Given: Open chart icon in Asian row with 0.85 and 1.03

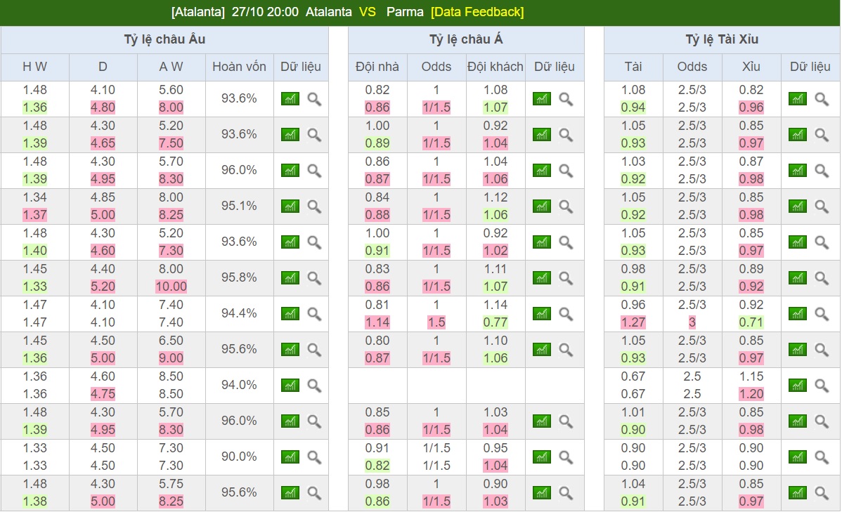Looking at the screenshot, I should tap(542, 421).
